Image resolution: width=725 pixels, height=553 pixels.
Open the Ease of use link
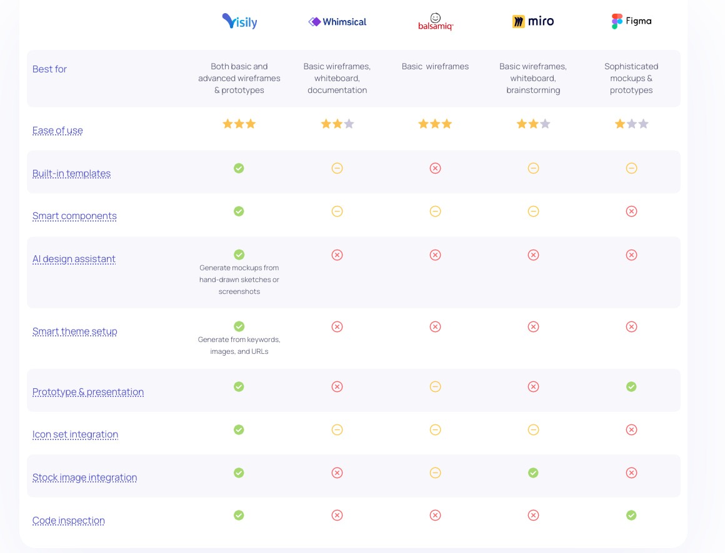pos(57,130)
